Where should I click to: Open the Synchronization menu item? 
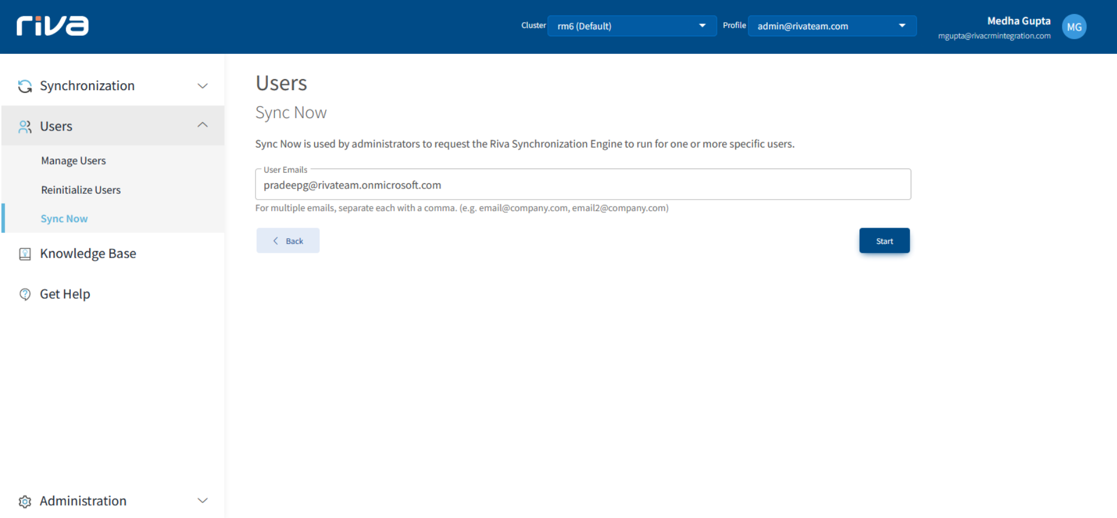pyautogui.click(x=87, y=85)
